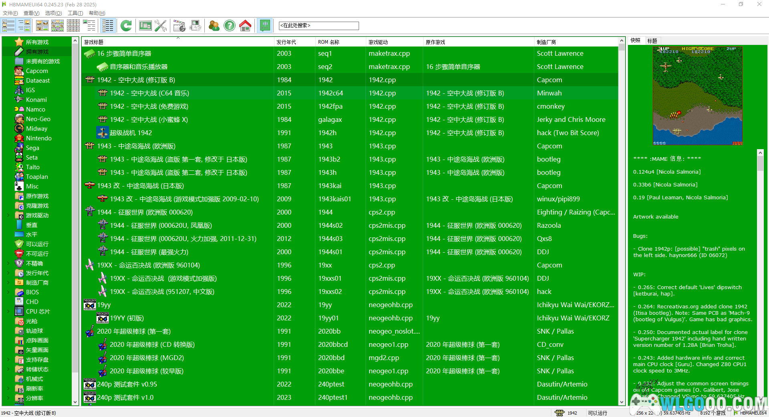Click the film clapperboard icon in toolbar
Image resolution: width=769 pixels, height=417 pixels.
click(x=179, y=26)
